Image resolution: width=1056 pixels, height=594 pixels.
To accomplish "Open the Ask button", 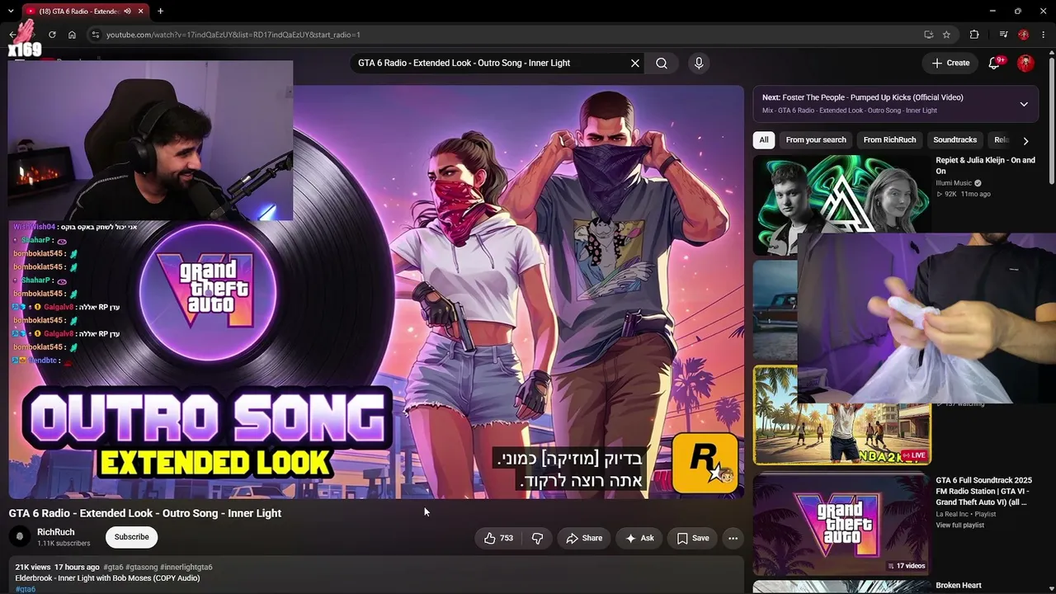I will 639,538.
